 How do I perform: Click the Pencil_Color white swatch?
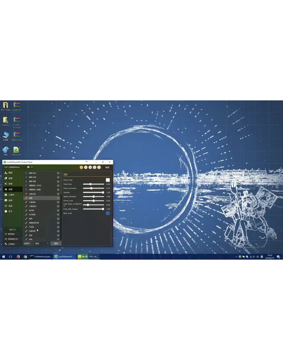coord(108,180)
